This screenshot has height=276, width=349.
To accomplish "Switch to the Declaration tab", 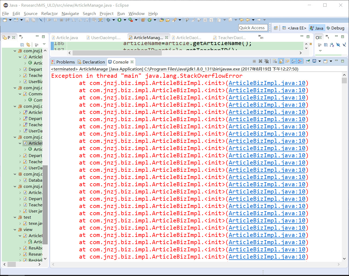I will [x=91, y=62].
